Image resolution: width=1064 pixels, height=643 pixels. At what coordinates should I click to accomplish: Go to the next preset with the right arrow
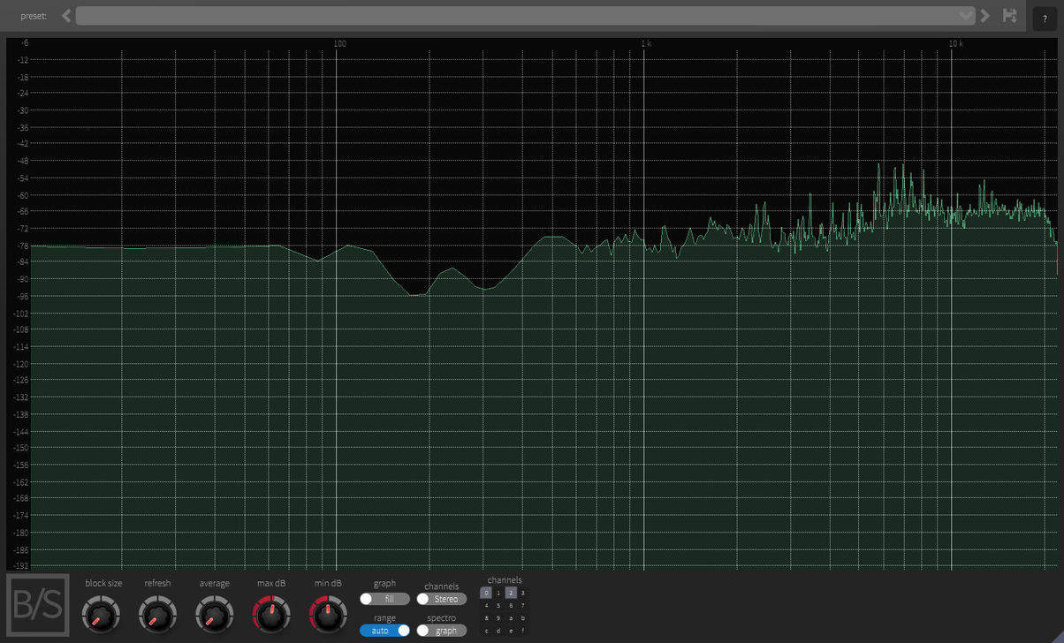[x=984, y=16]
